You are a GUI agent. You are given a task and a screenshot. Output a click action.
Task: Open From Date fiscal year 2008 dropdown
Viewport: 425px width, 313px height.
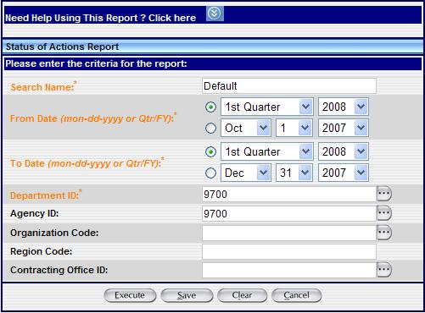pyautogui.click(x=344, y=107)
